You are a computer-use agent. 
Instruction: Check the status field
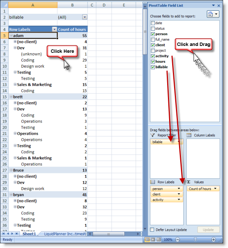click(153, 29)
